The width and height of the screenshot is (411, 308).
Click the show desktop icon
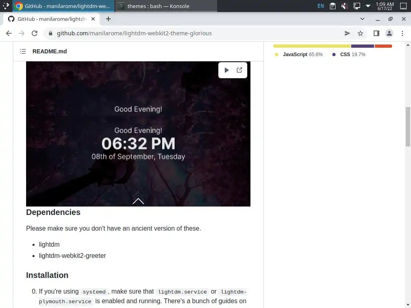[x=403, y=6]
